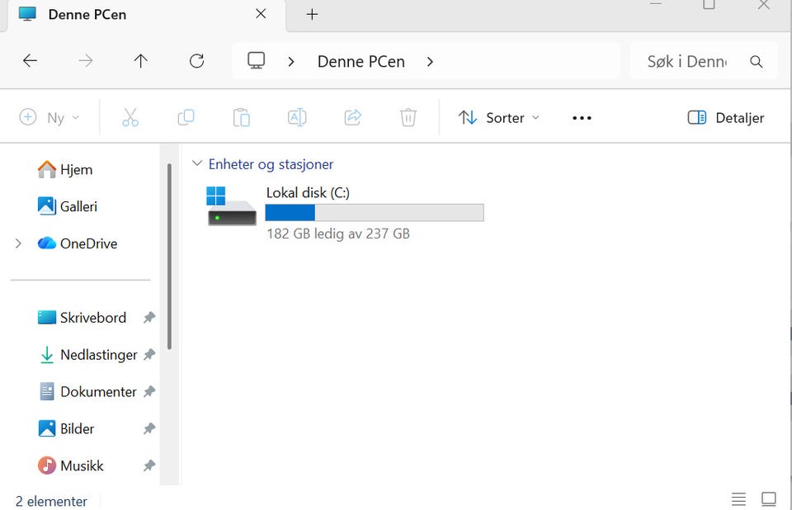The image size is (792, 510).
Task: Select the Lokal disk (C:) drive
Action: click(x=346, y=213)
